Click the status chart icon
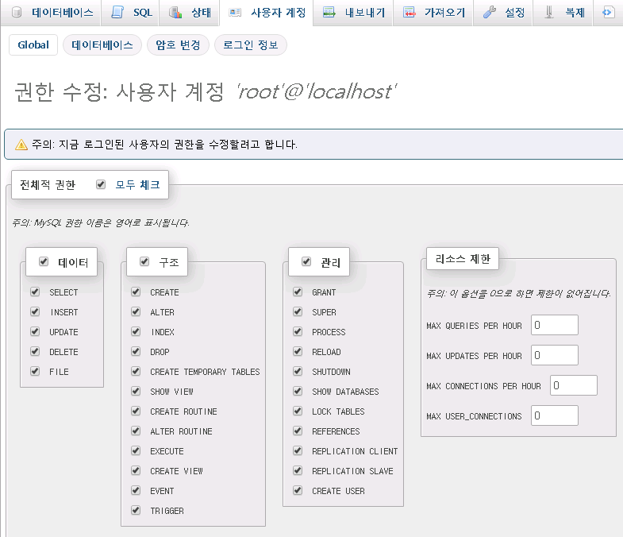Viewport: 623px width, 537px height. [x=175, y=13]
